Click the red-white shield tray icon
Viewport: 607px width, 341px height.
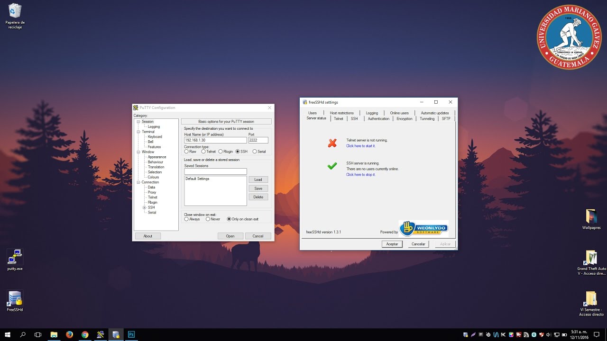click(x=541, y=335)
